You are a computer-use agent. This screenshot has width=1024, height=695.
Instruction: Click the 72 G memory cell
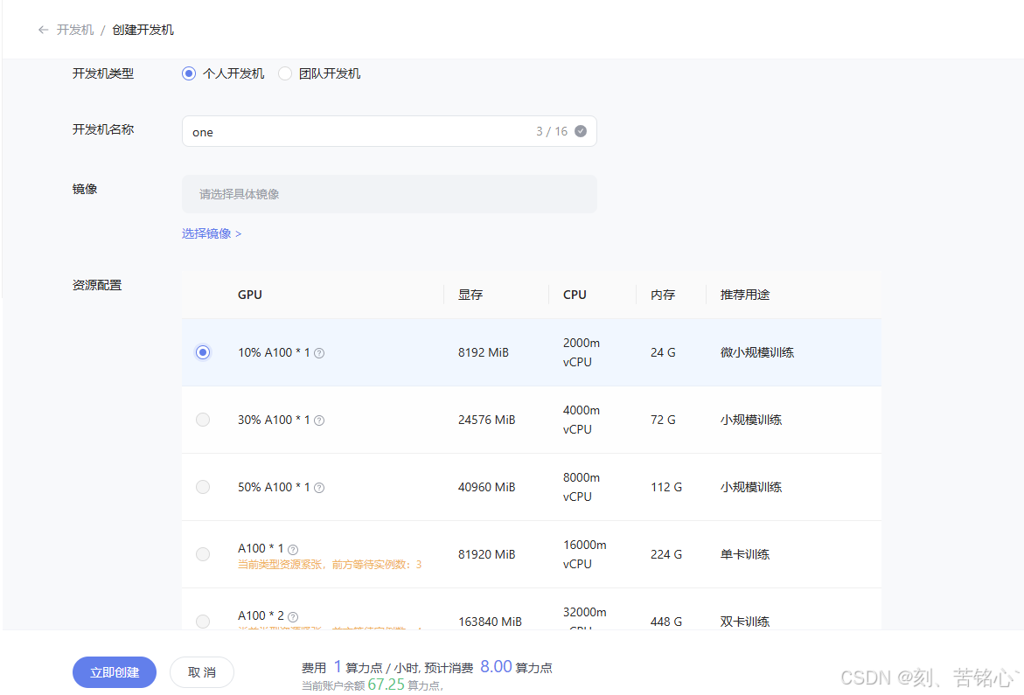(x=663, y=420)
